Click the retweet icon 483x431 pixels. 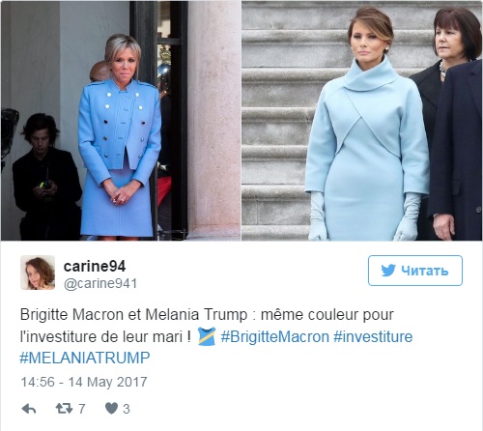(64, 409)
